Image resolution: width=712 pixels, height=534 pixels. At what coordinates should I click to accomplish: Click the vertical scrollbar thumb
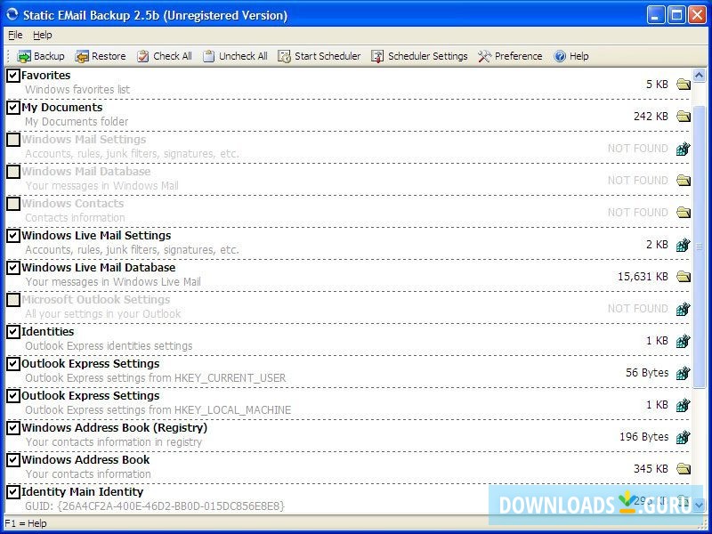point(699,247)
